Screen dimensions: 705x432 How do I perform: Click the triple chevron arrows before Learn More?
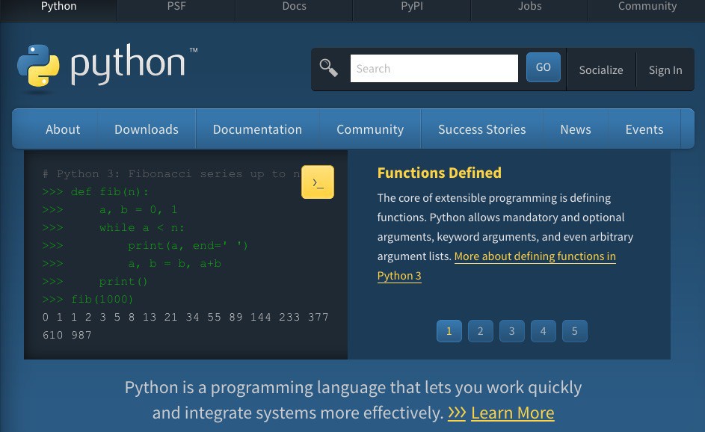[457, 413]
